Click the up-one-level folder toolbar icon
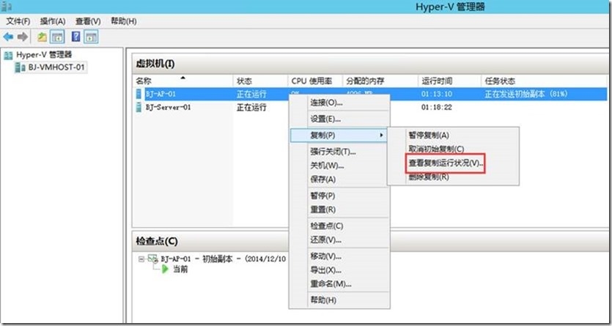Viewport: 612px width, 326px height. coord(42,37)
